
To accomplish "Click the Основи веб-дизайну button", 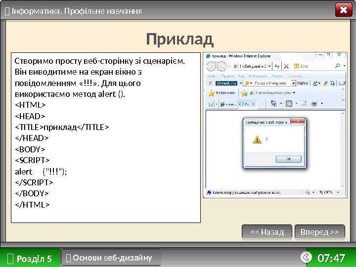I will (111, 258).
